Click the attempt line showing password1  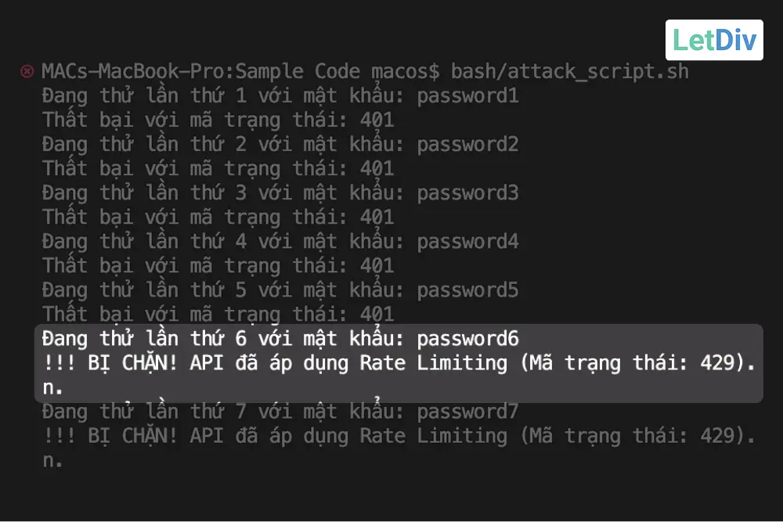(x=280, y=96)
